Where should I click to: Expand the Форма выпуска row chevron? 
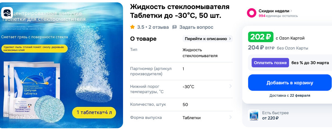click(230, 117)
